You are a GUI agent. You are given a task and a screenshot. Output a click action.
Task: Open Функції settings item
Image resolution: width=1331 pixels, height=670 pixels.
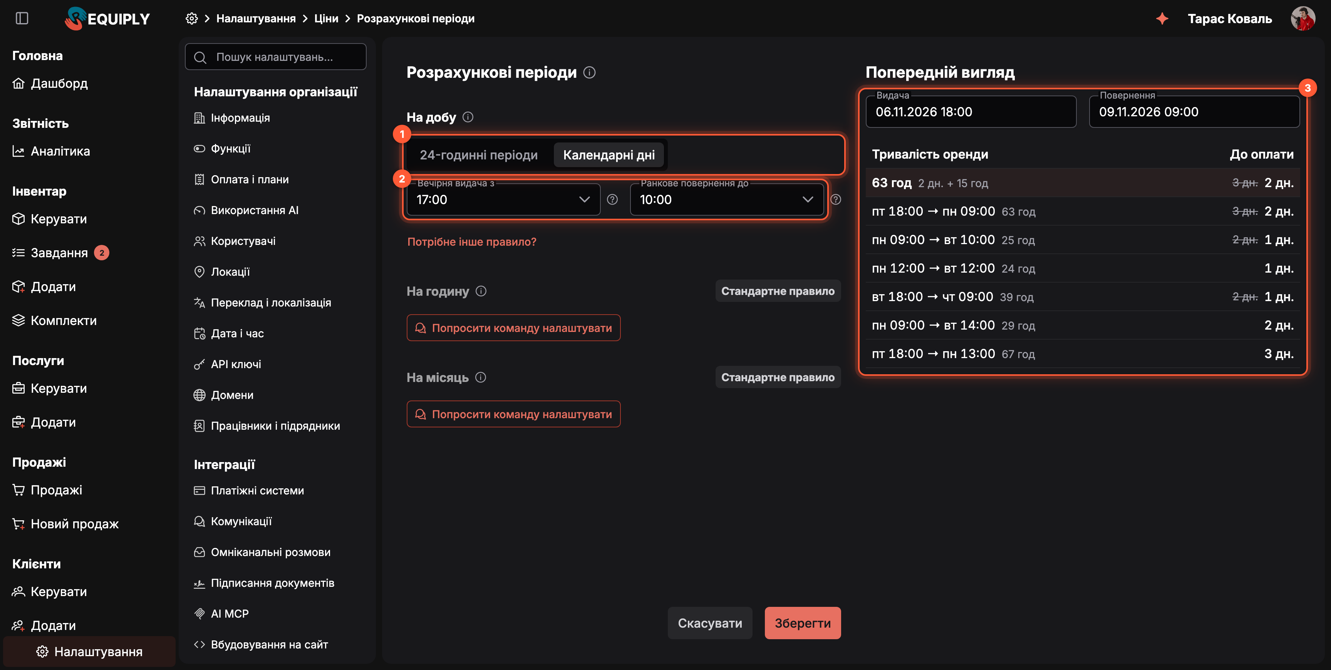222,149
